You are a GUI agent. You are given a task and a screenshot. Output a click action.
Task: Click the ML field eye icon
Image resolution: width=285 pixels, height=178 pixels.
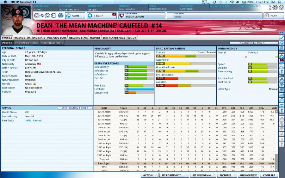click(282, 85)
